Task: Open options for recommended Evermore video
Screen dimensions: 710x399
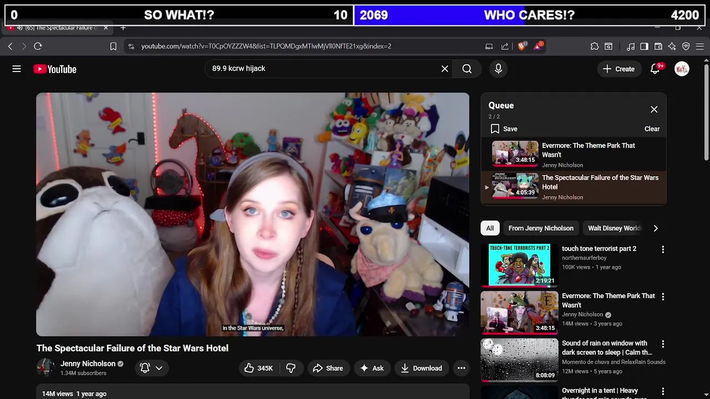Action: tap(663, 297)
